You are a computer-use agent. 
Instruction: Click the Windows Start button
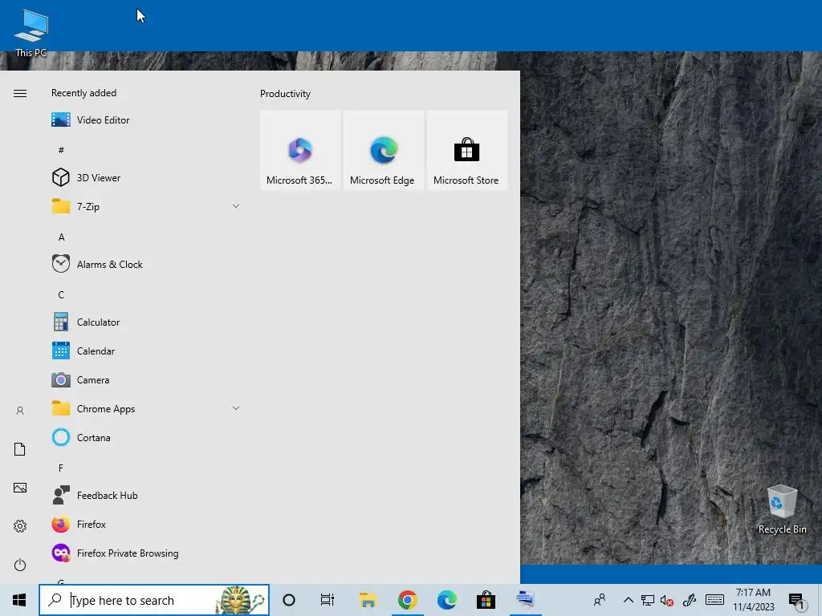[19, 600]
